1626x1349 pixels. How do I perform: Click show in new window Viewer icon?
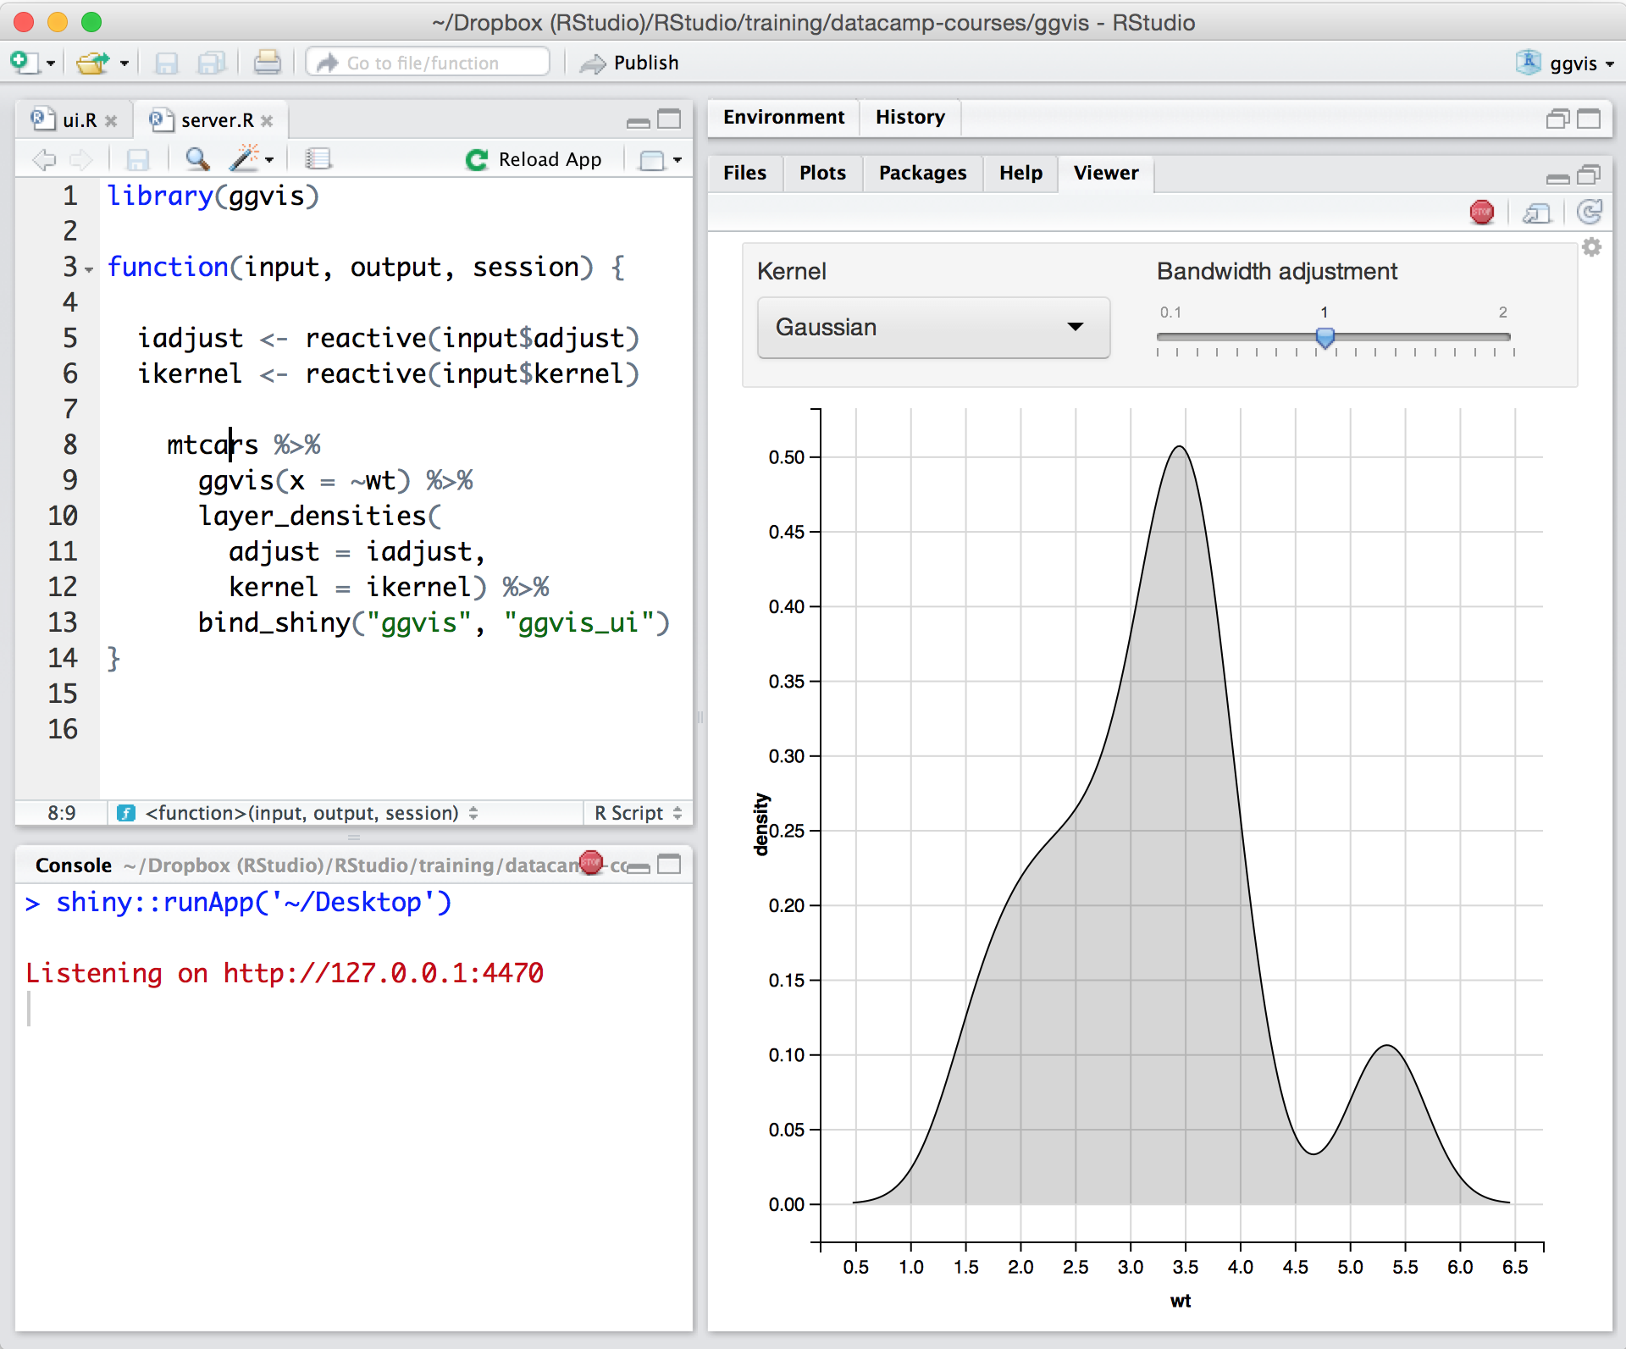(x=1536, y=213)
